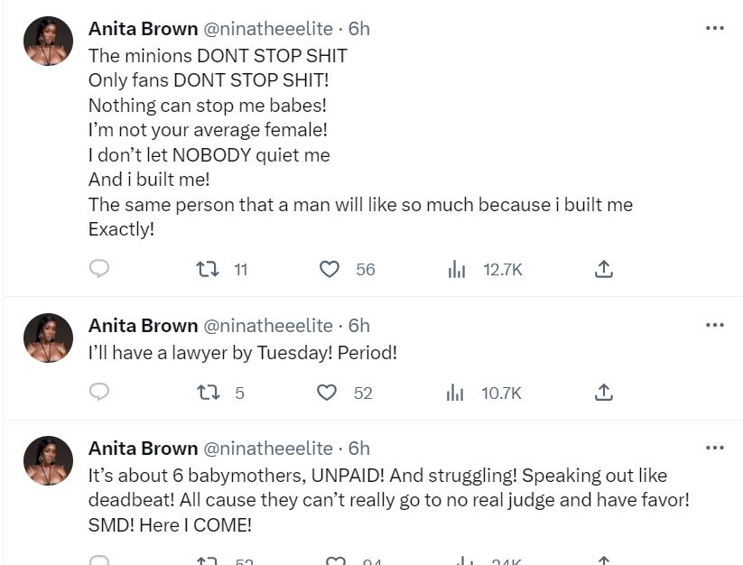Share the "minions DONT STOP" tweet
743x565 pixels.
pos(605,269)
